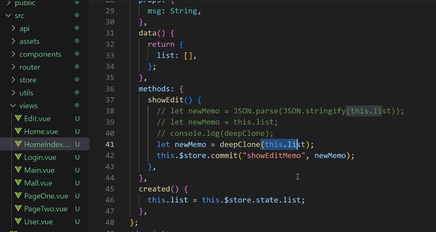
Task: Click 'list: []' on line 33
Action: (174, 56)
